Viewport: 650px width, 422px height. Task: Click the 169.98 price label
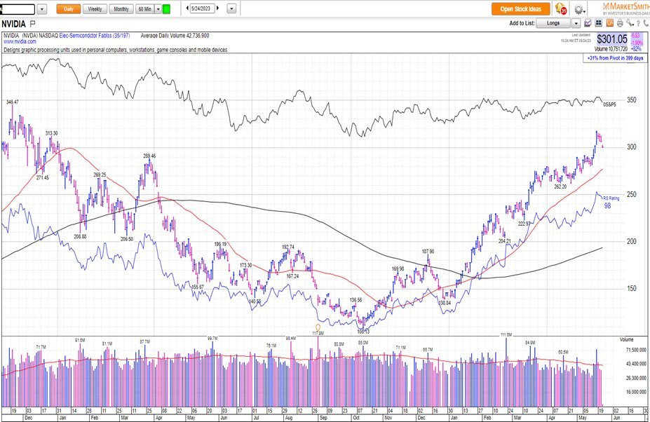click(398, 269)
